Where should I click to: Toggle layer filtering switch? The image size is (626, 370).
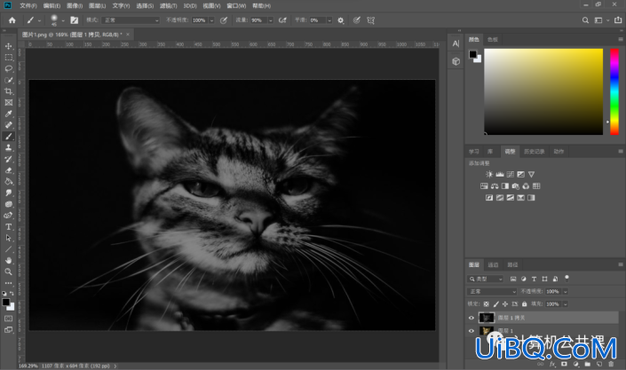pos(567,279)
